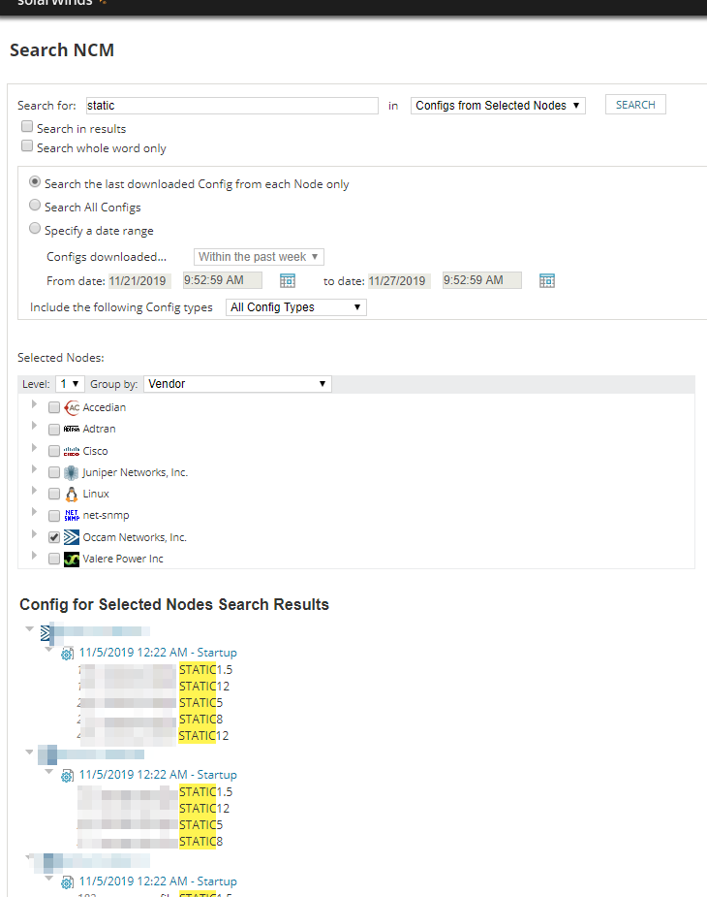Click in the Search for text field

coord(232,106)
